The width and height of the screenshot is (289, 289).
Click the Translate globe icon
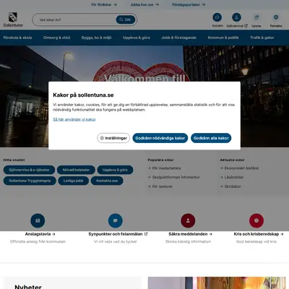(x=276, y=17)
